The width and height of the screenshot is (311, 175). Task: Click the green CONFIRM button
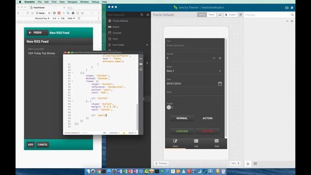pos(182,131)
